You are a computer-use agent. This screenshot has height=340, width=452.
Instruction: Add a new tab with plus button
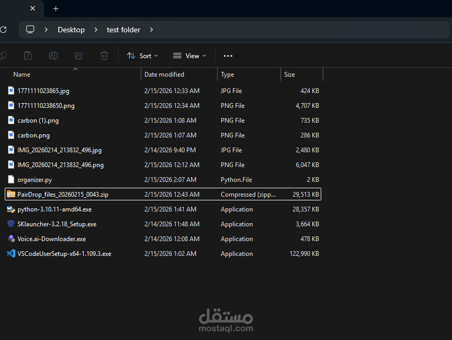point(56,9)
